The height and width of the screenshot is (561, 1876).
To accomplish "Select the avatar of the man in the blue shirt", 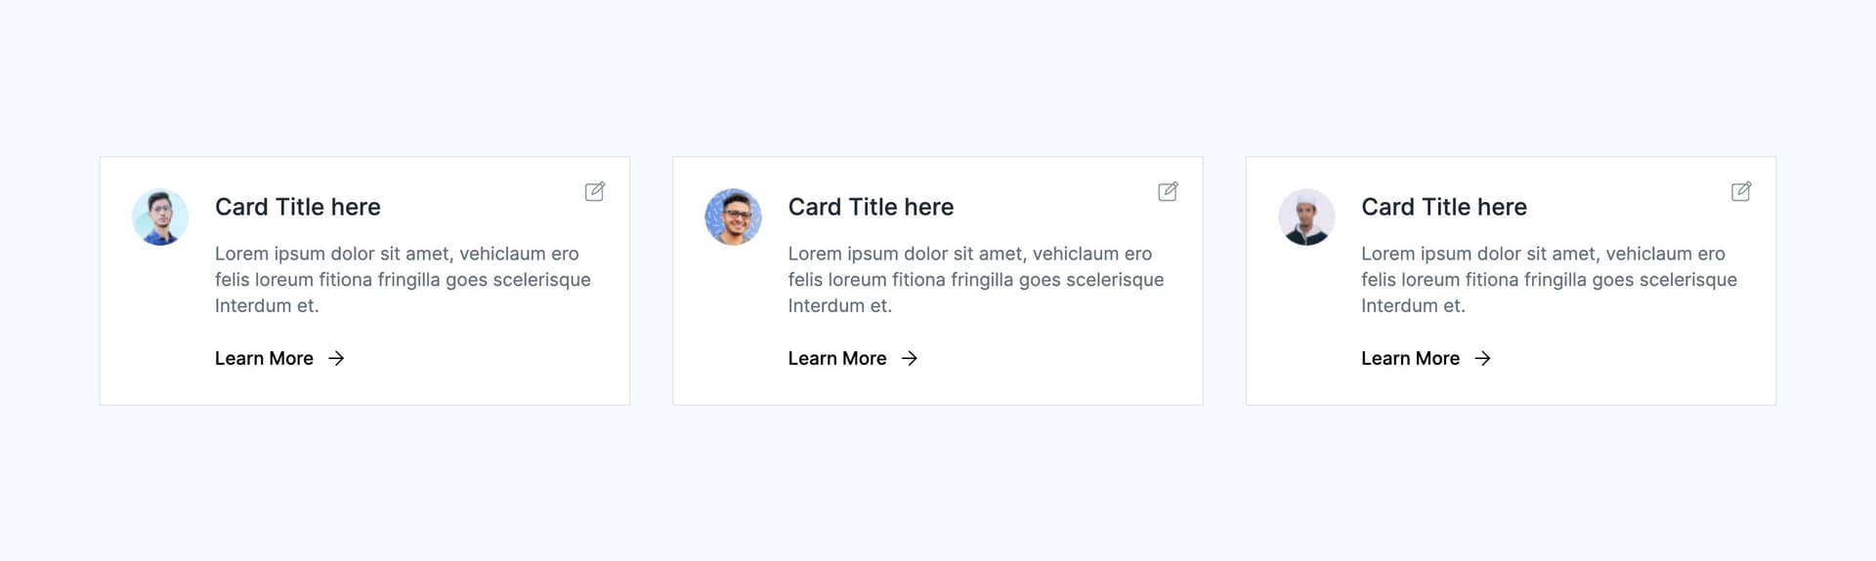I will (x=160, y=217).
